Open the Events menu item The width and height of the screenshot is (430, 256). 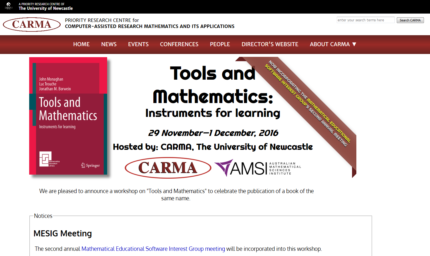click(x=138, y=44)
